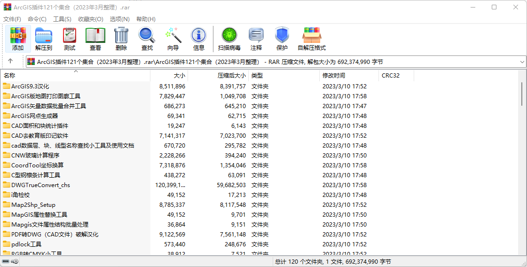Open the 收藏夹(O) favorites menu
The width and height of the screenshot is (527, 267).
(x=90, y=19)
